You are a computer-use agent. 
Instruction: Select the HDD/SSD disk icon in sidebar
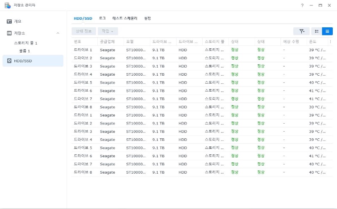tap(9, 61)
